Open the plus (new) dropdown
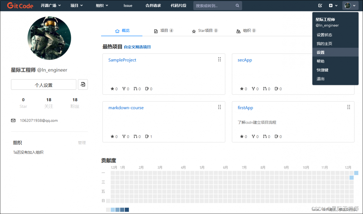The height and width of the screenshot is (214, 363). [333, 6]
